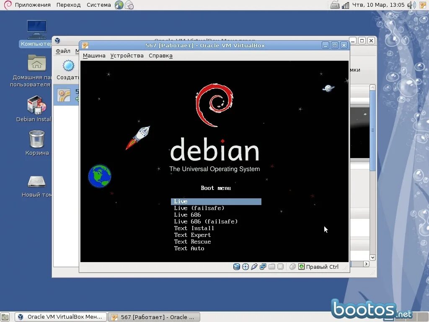Click the virtualization (V chip) status icon

[x=280, y=266]
